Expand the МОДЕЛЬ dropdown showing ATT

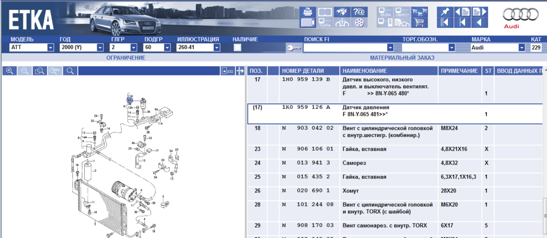click(x=50, y=48)
